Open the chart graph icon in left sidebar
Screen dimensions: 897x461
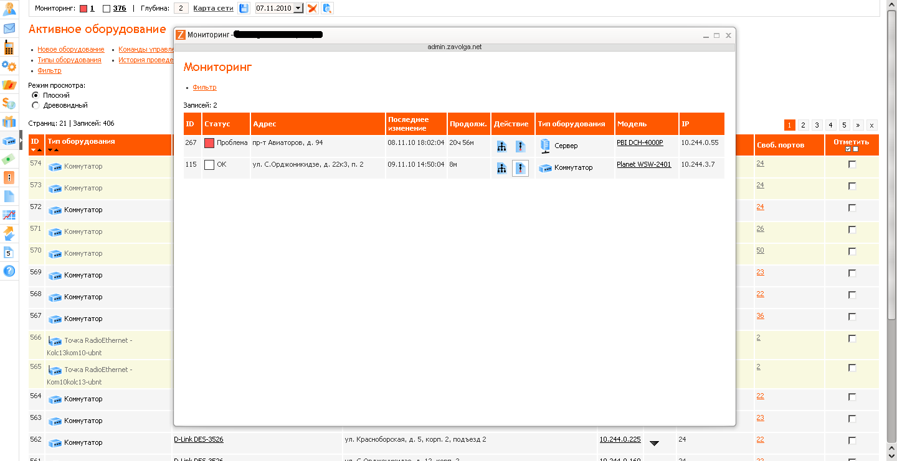click(x=9, y=215)
